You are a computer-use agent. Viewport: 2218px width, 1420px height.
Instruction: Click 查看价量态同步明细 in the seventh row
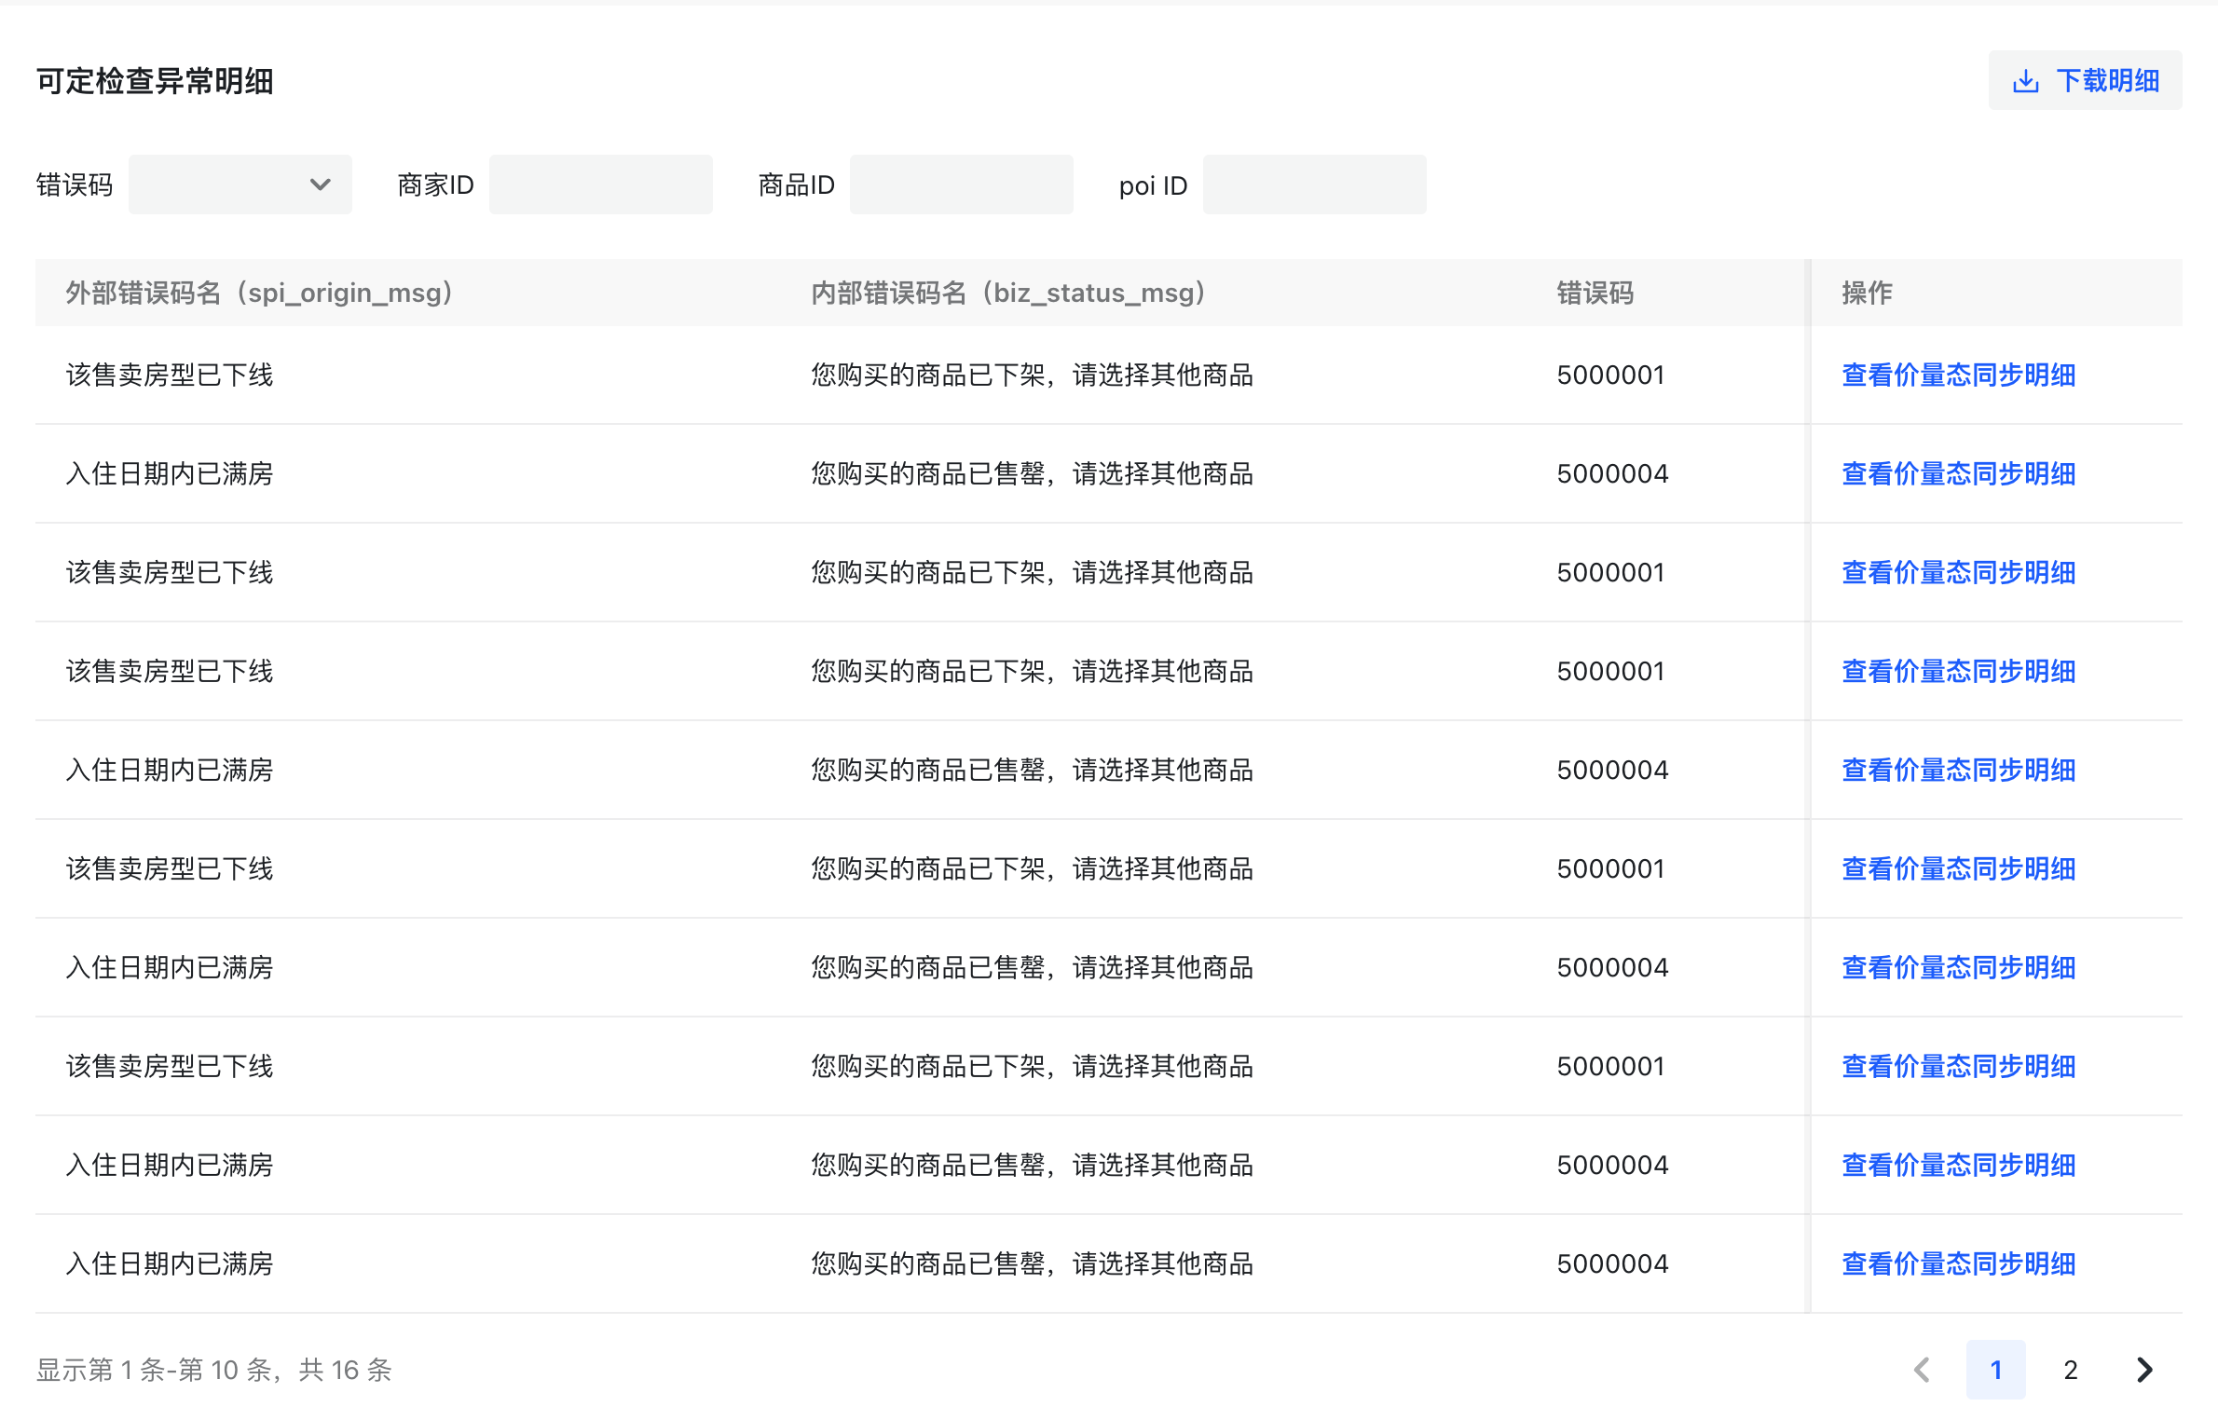pos(1958,967)
